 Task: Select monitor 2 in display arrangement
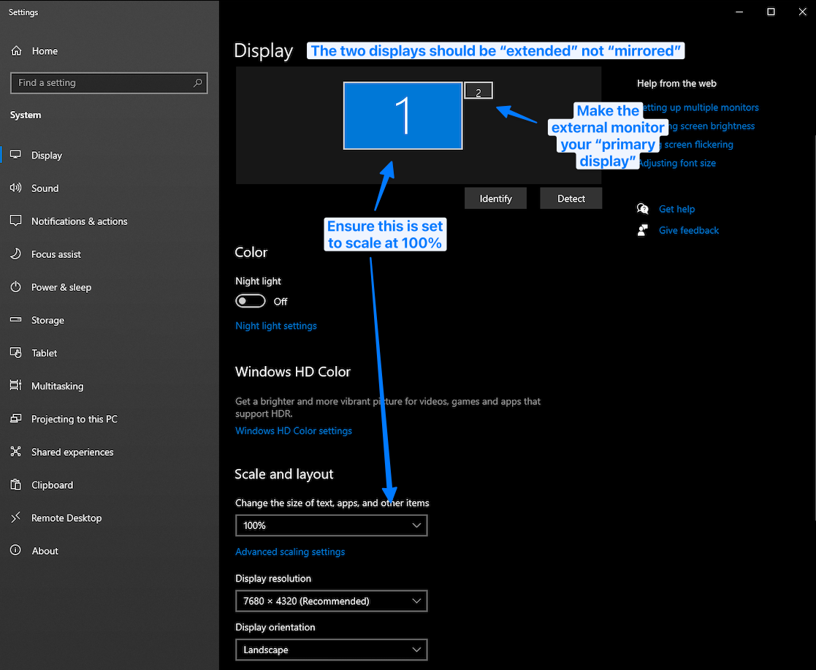478,91
